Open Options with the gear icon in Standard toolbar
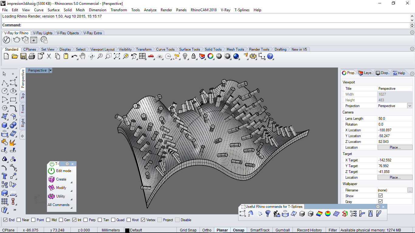This screenshot has height=233, width=415. [253, 56]
